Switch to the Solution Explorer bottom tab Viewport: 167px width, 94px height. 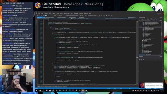click(142, 55)
